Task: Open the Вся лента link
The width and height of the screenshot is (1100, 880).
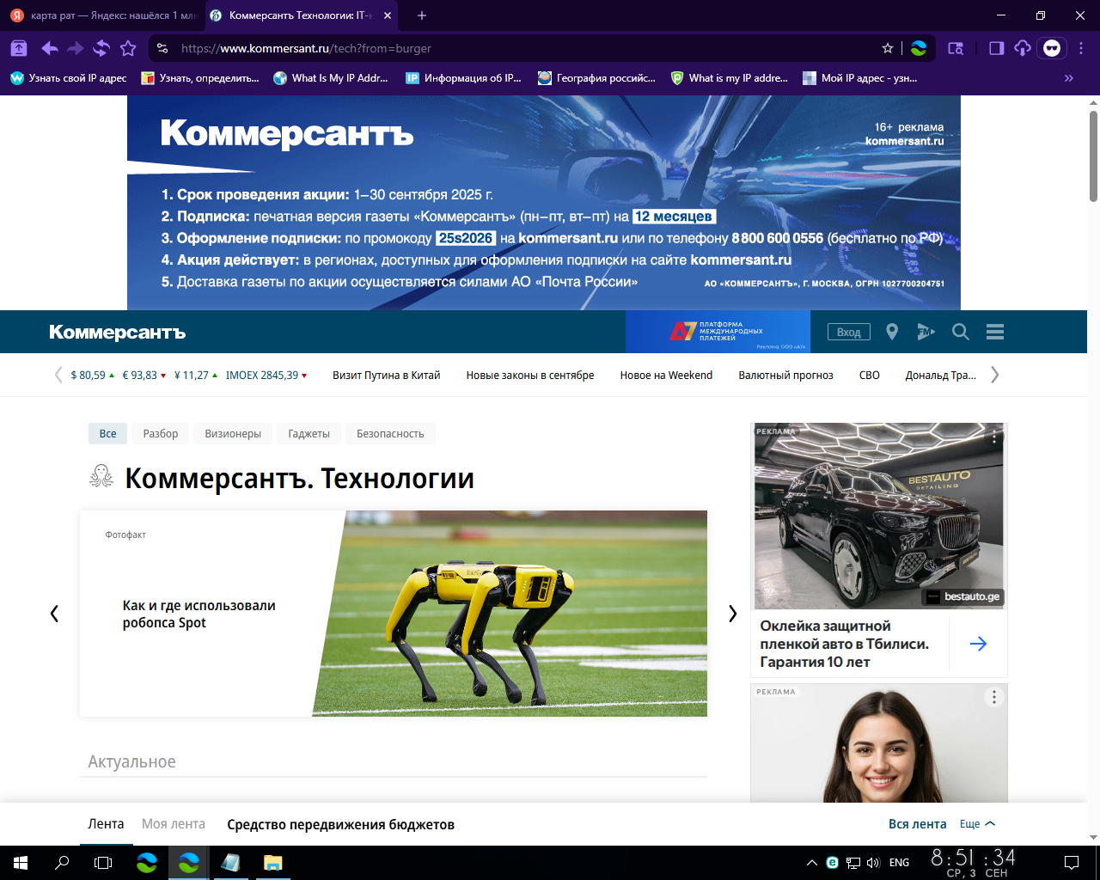Action: tap(918, 823)
